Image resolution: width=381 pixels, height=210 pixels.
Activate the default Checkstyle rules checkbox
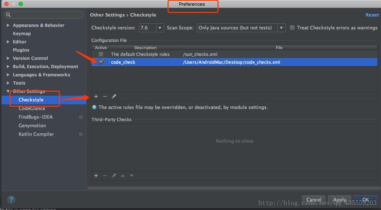[101, 54]
